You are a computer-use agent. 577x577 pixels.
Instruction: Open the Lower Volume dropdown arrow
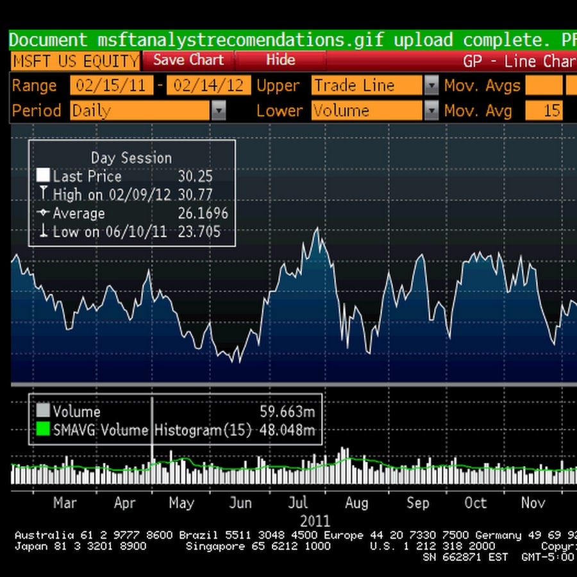coord(431,110)
